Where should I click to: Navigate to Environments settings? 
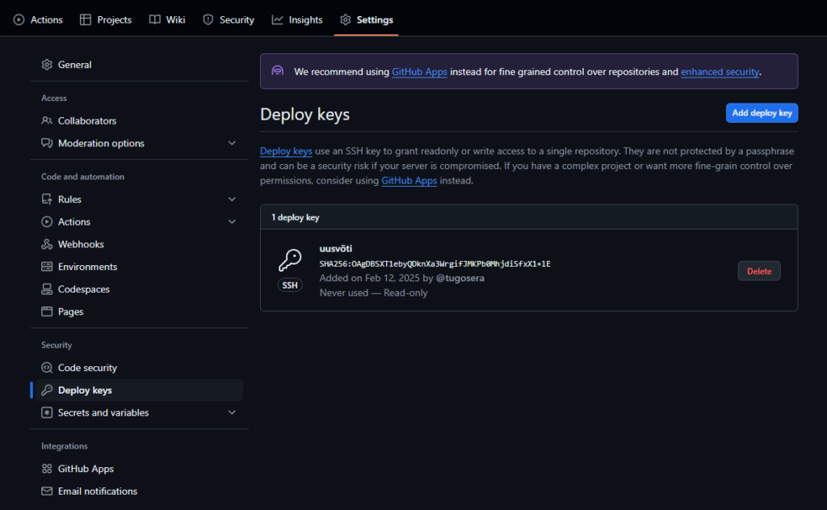[x=139, y=267]
